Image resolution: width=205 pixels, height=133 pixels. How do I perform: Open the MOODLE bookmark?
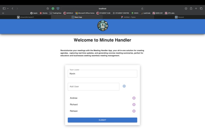tap(68, 13)
